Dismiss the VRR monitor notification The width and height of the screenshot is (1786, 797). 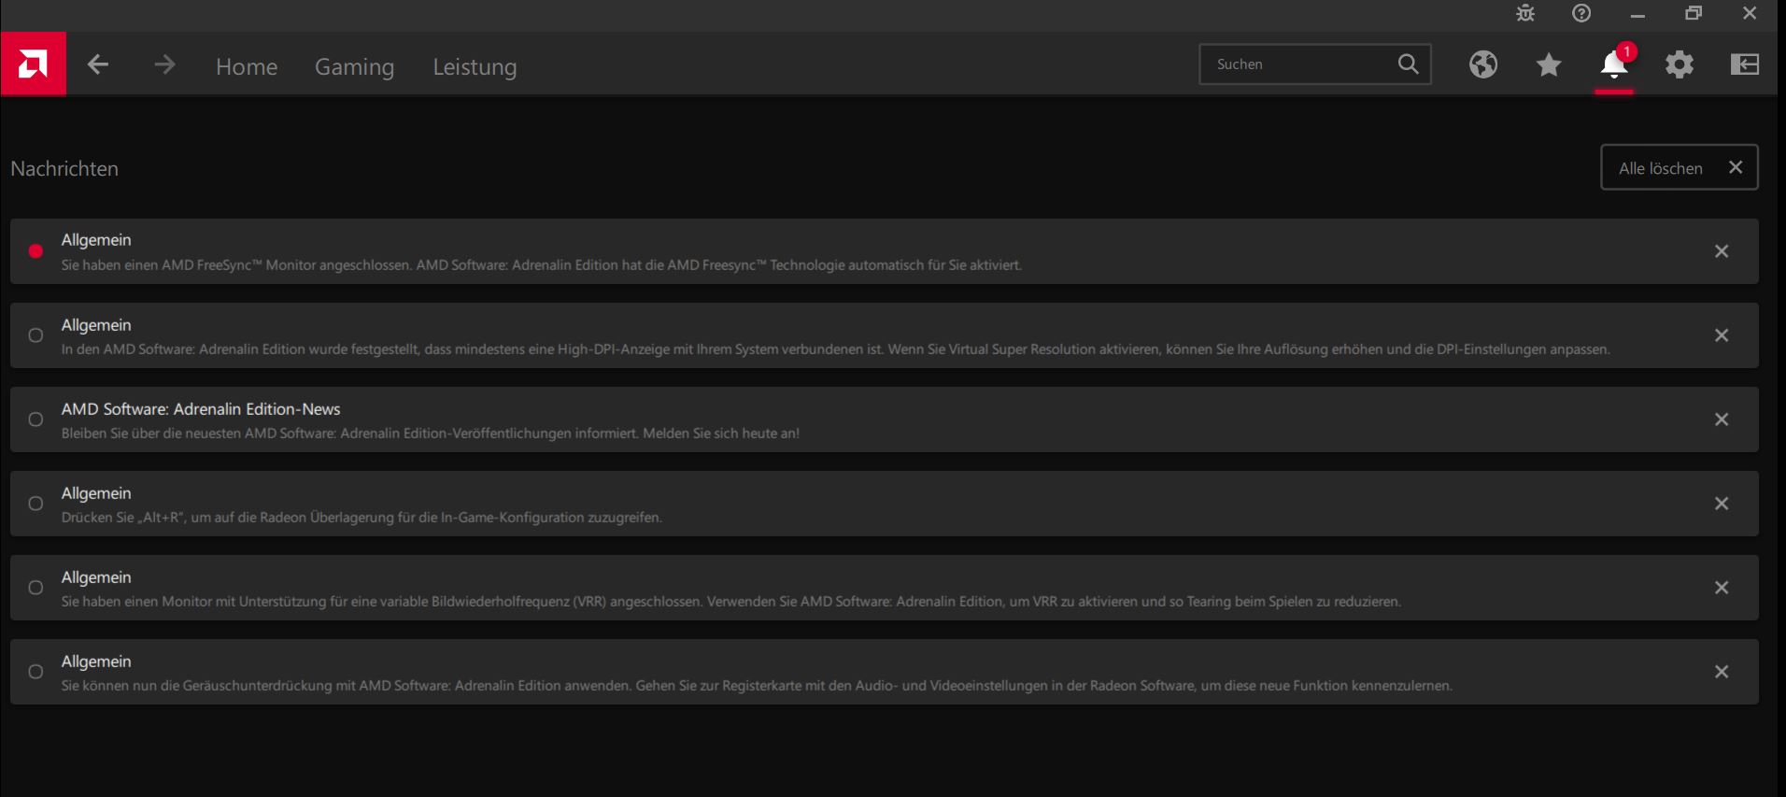pos(1722,588)
